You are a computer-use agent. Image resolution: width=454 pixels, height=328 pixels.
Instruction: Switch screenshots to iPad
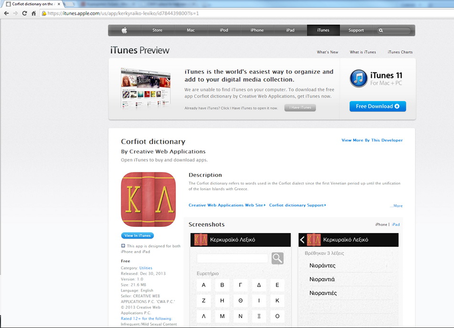click(396, 225)
